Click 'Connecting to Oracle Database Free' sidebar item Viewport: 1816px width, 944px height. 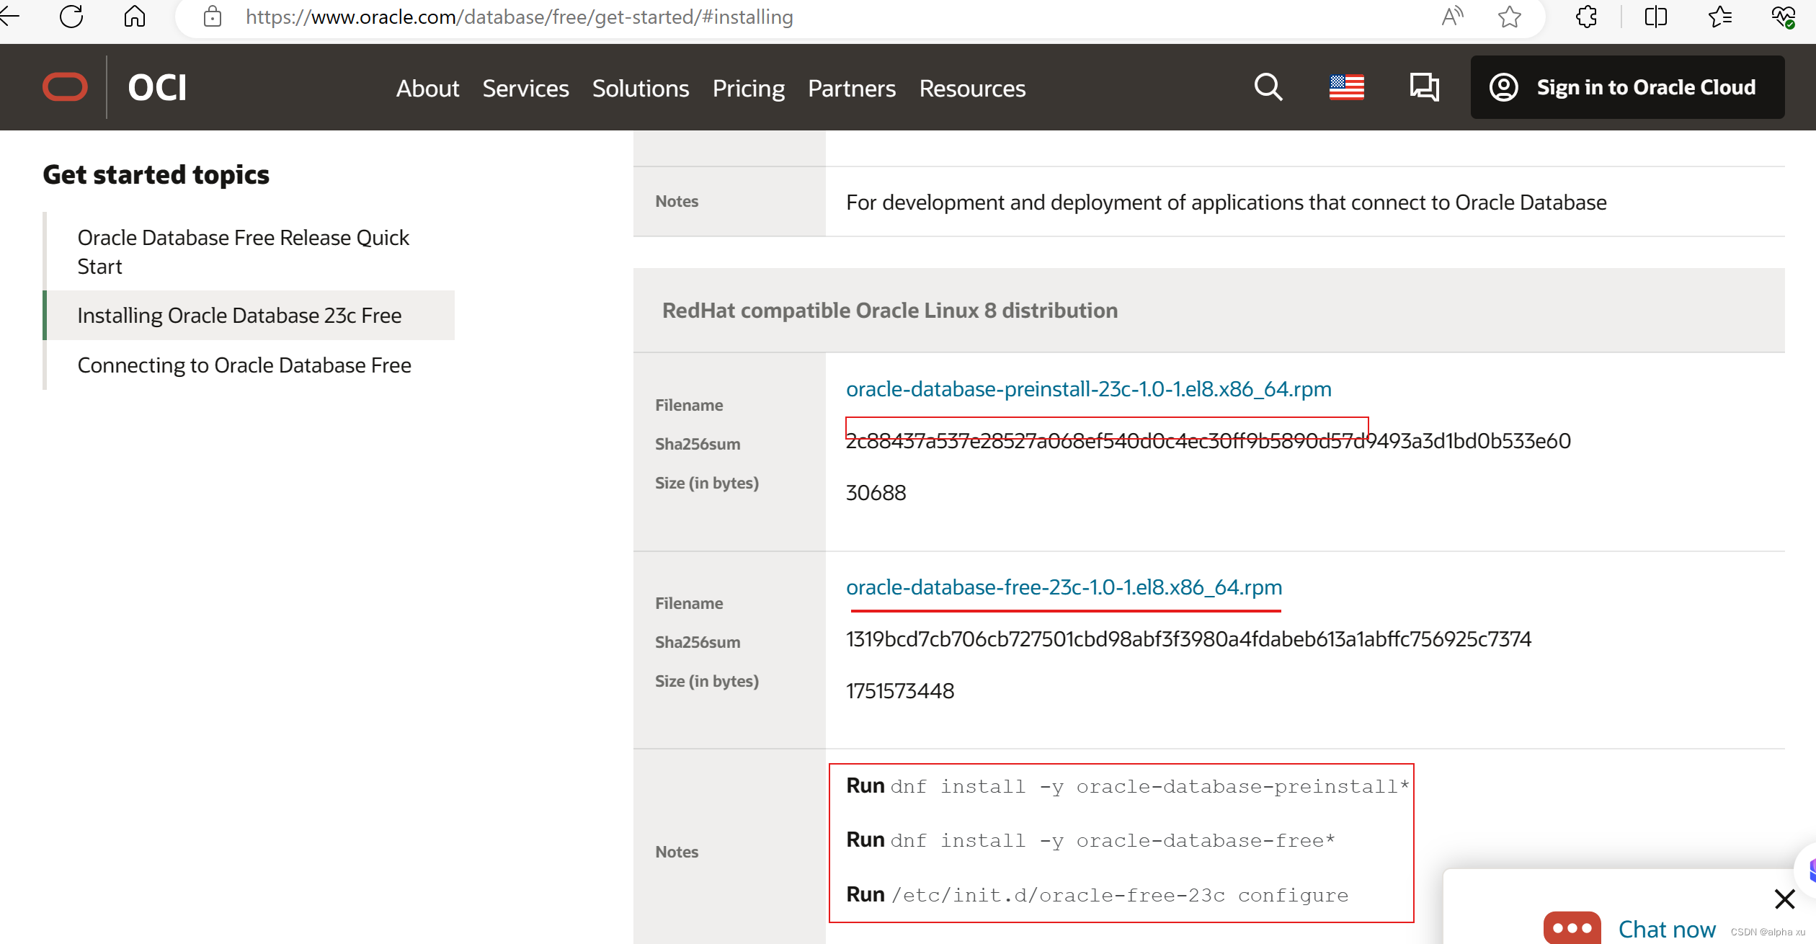244,365
